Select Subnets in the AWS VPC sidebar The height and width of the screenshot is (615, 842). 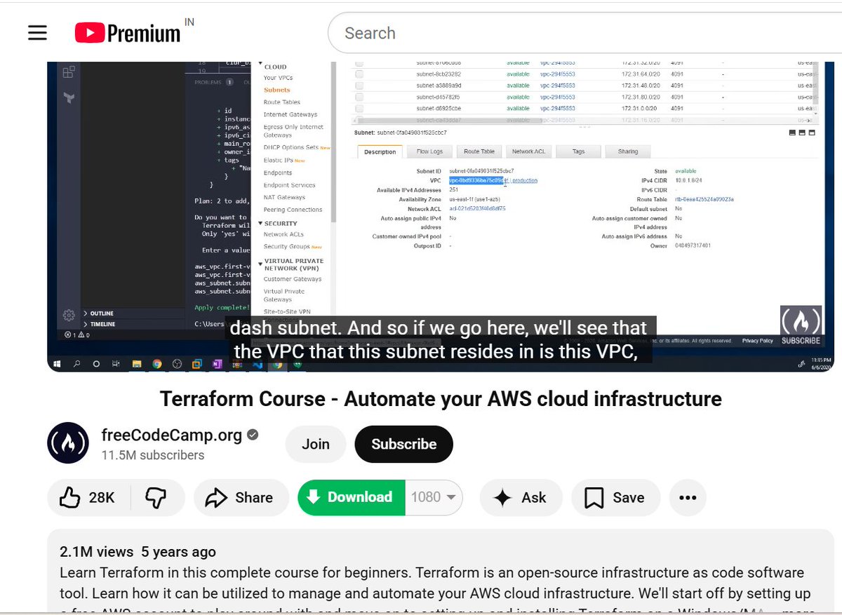coord(279,90)
